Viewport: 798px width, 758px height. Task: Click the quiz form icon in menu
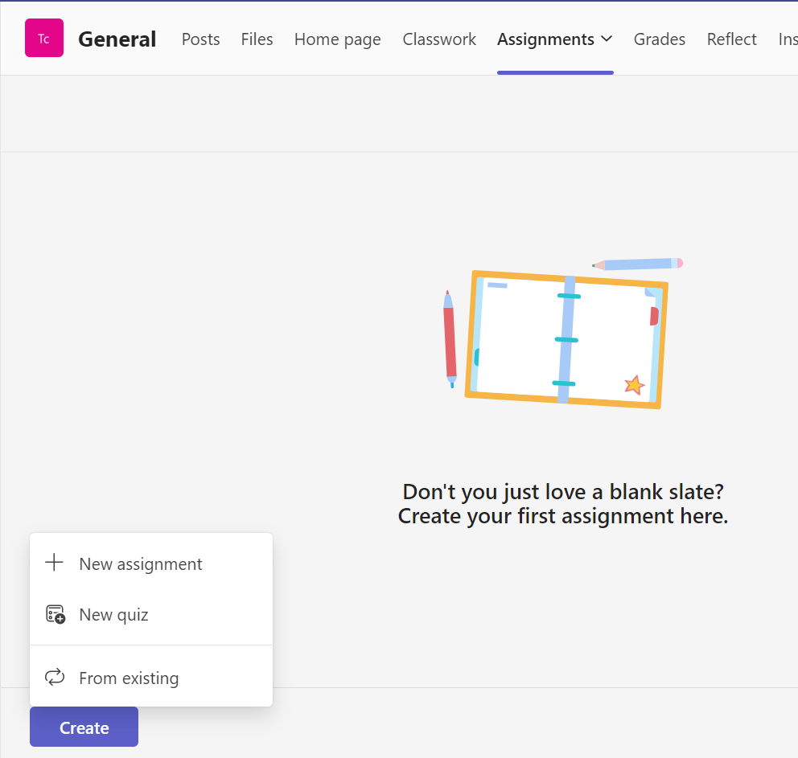coord(55,614)
